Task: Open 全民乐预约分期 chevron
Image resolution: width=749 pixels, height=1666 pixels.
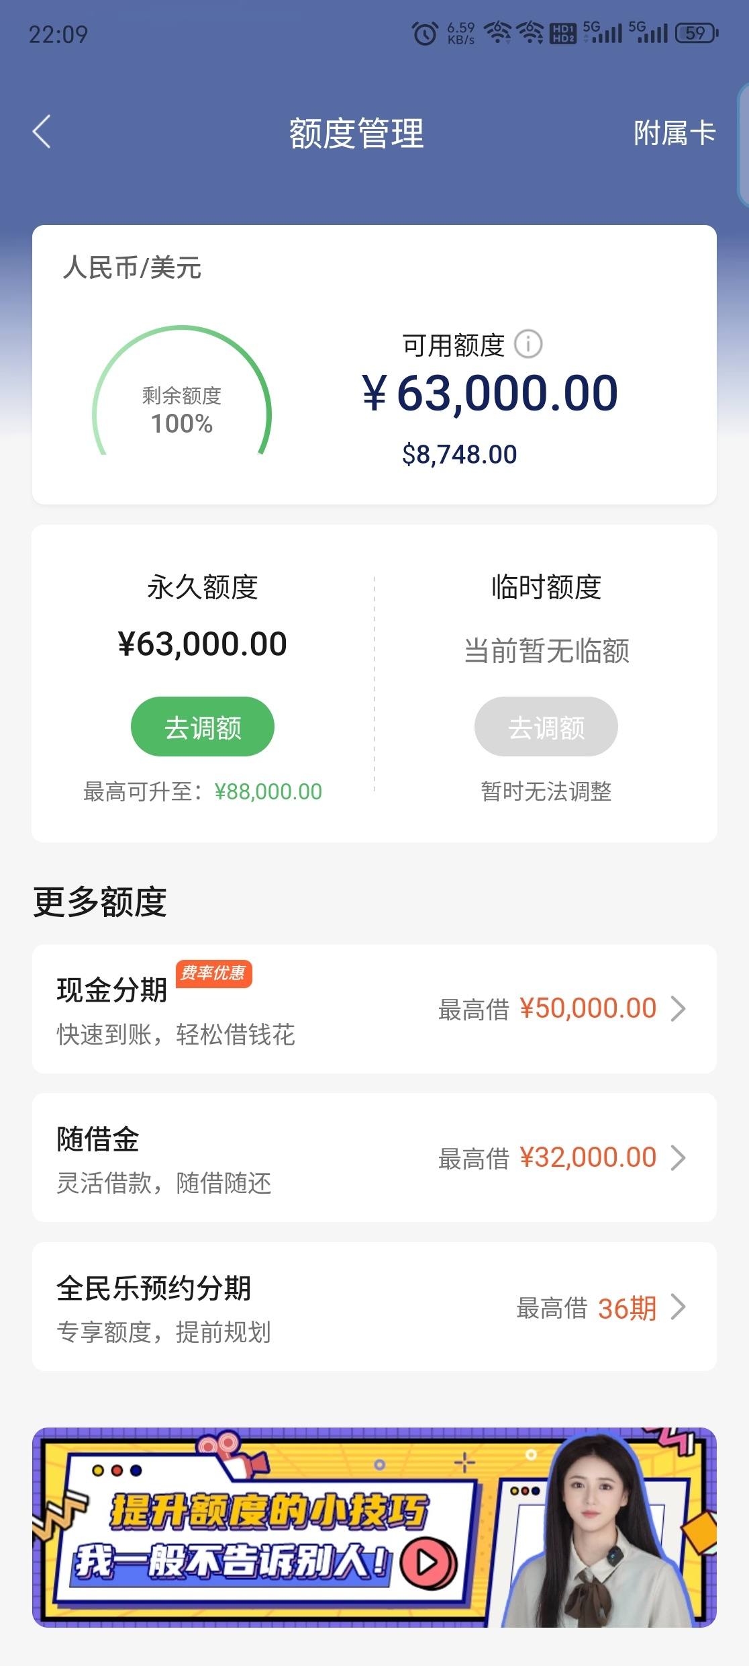Action: [679, 1307]
